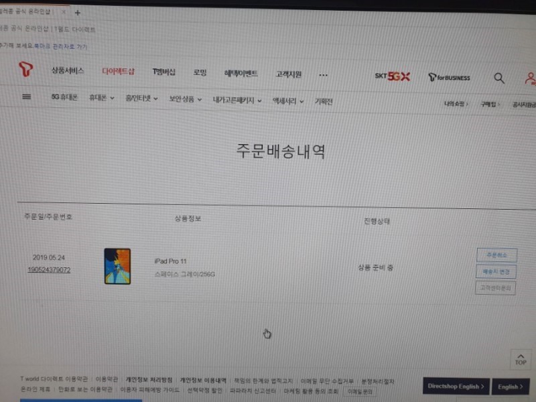Click 상품 준비 중 status text
Viewport: 536px width, 402px height.
[375, 267]
